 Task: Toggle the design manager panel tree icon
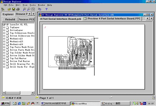[x=3, y=9]
